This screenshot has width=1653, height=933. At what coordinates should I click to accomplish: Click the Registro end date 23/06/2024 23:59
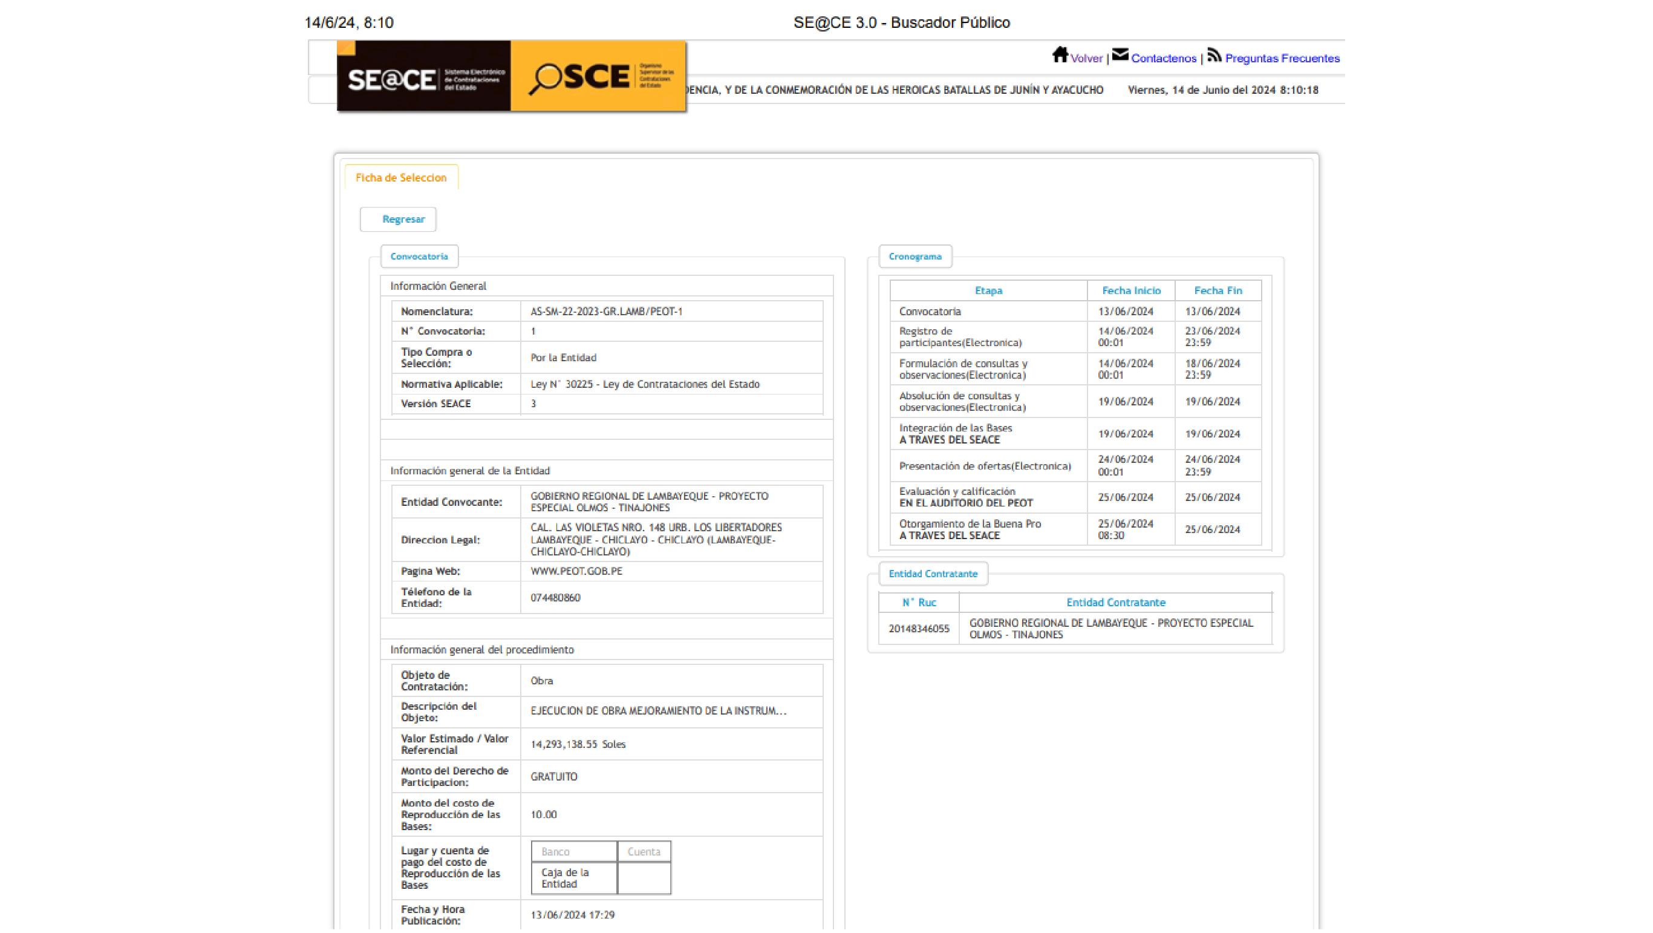coord(1212,337)
